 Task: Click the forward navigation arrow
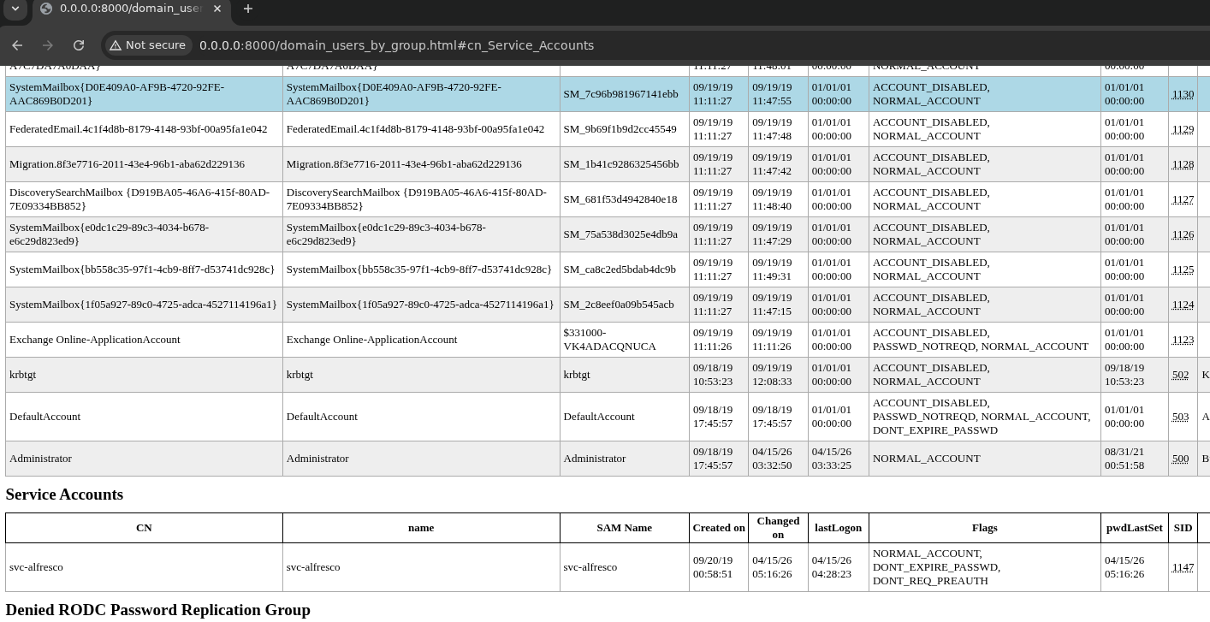click(48, 45)
